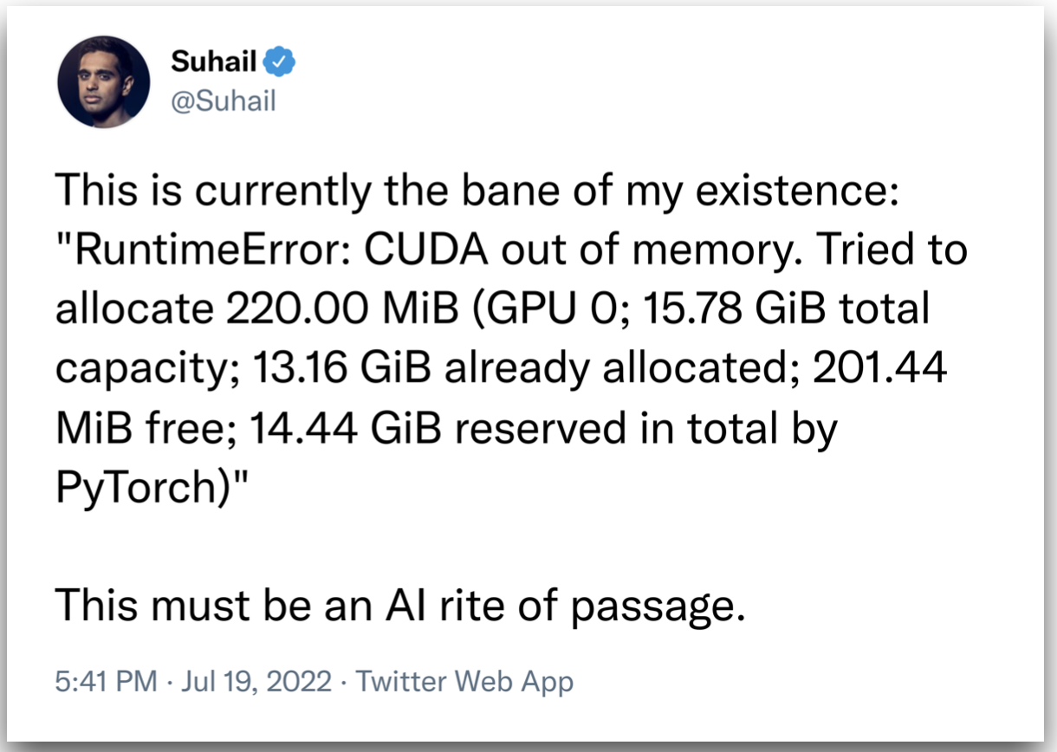
Task: Open the Twitter Web App source link
Action: 464,682
